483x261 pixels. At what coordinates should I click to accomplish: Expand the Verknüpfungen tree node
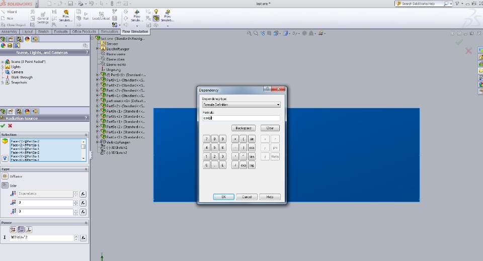point(97,142)
